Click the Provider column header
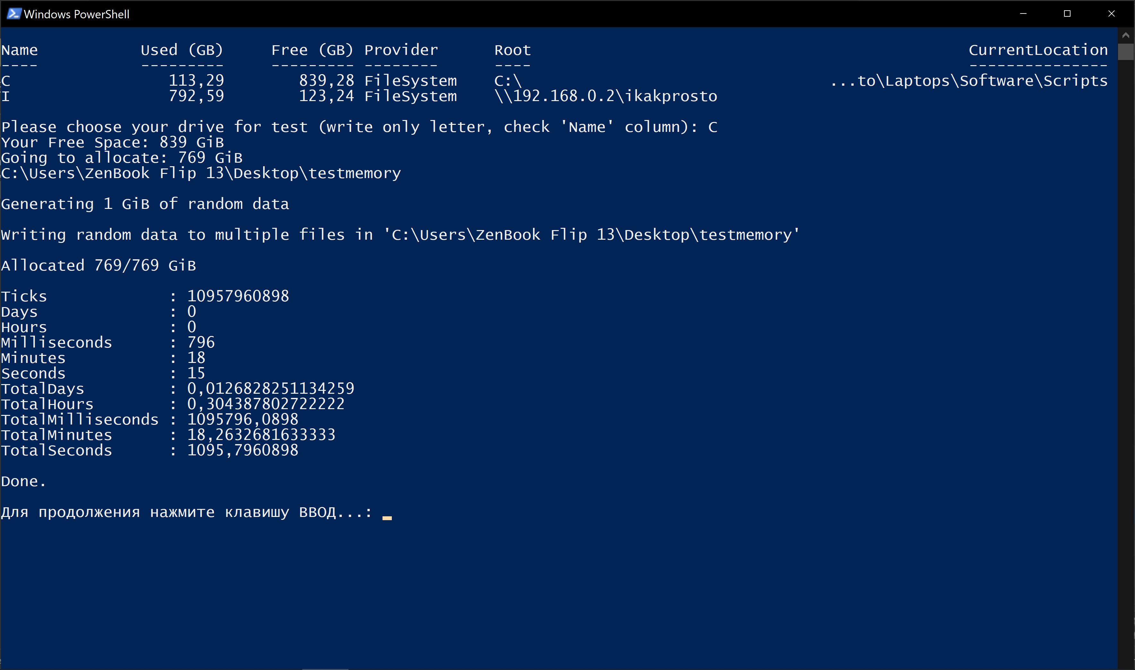Screen dimensions: 1135x670 point(401,50)
